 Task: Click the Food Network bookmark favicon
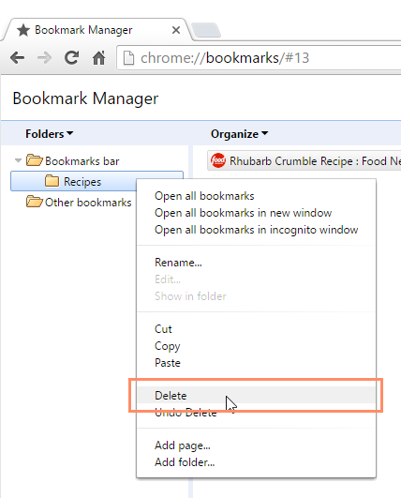coord(218,160)
